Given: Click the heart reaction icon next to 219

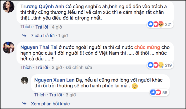Looking at the screenshot, I should point(156,65).
